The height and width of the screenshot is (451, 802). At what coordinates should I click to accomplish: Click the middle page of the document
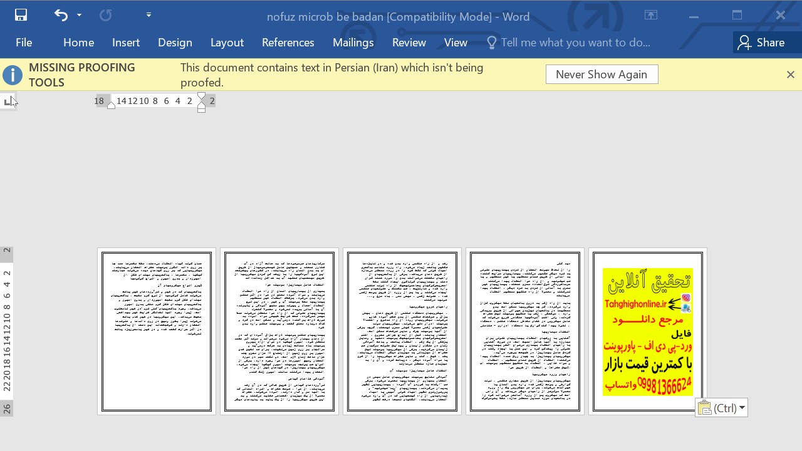[x=402, y=331]
